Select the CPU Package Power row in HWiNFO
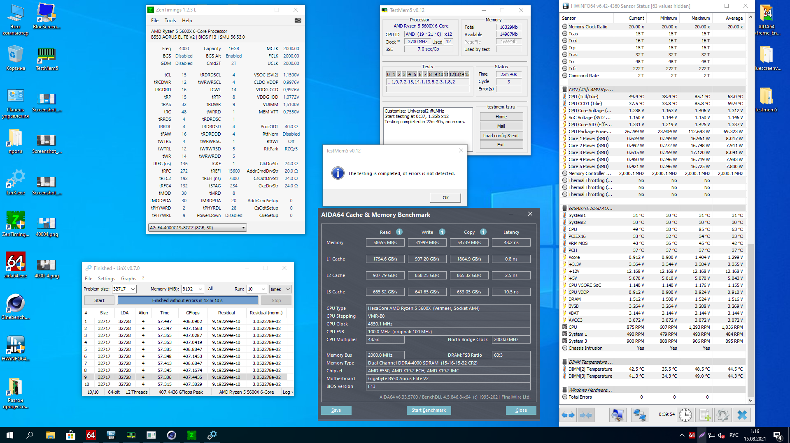This screenshot has width=790, height=443. pyautogui.click(x=653, y=132)
